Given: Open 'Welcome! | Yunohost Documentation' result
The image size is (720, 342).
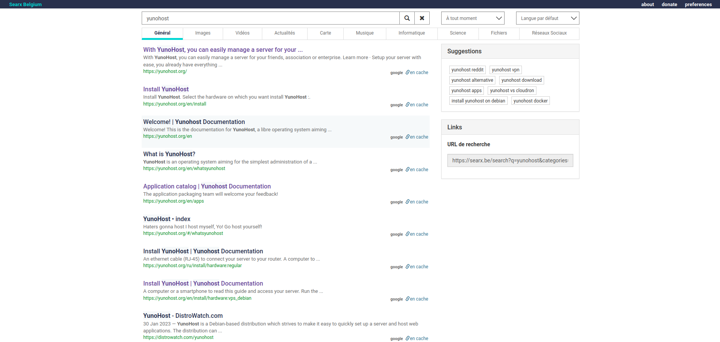Looking at the screenshot, I should point(194,122).
